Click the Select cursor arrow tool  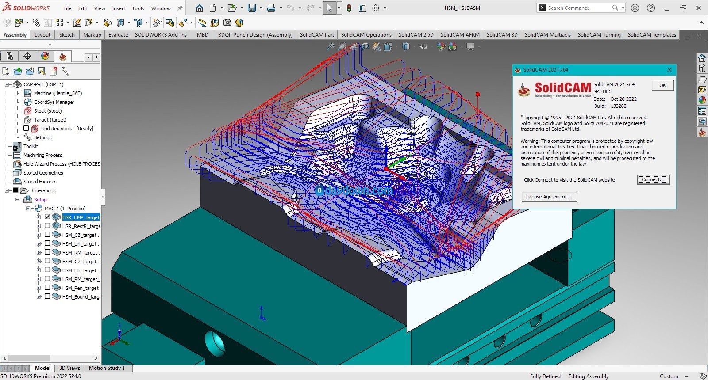click(329, 8)
